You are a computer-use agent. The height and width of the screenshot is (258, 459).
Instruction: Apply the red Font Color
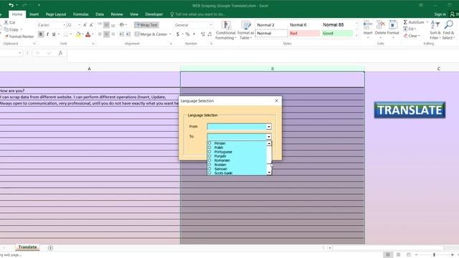[x=87, y=34]
